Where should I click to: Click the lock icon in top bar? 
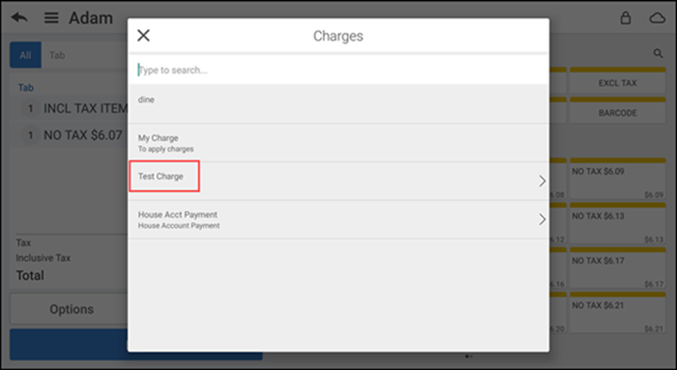coord(625,17)
